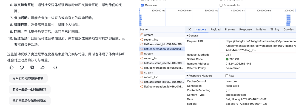Click the Request Method: label
Viewport: 296px width, 107px height.
point(198,55)
